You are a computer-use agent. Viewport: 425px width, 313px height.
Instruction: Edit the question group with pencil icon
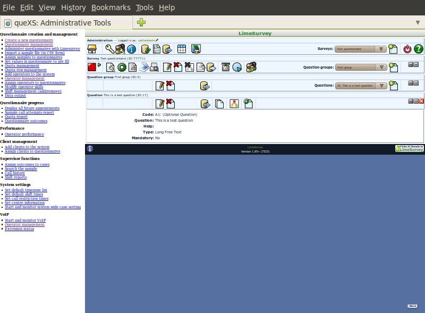159,85
